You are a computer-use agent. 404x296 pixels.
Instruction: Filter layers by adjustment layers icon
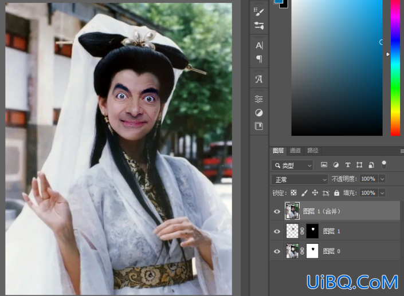pyautogui.click(x=336, y=165)
